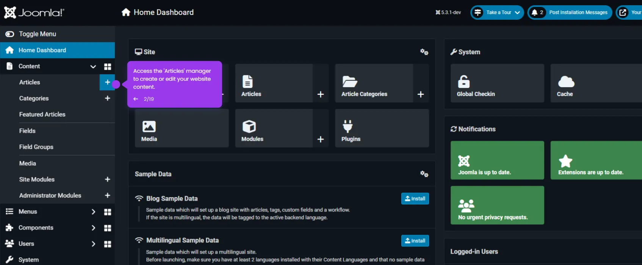Open the Modules quick icon tile
This screenshot has width=642, height=265.
click(274, 128)
